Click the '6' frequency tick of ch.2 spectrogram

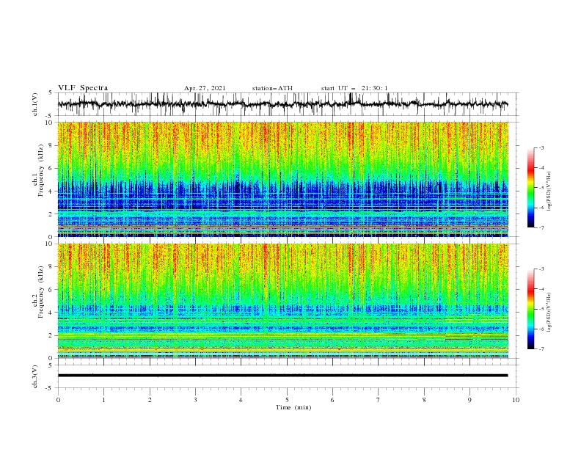pos(51,289)
